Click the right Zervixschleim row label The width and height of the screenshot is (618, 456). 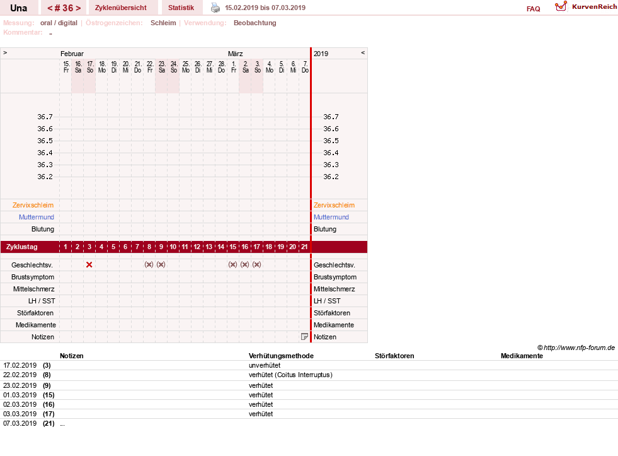pos(335,205)
